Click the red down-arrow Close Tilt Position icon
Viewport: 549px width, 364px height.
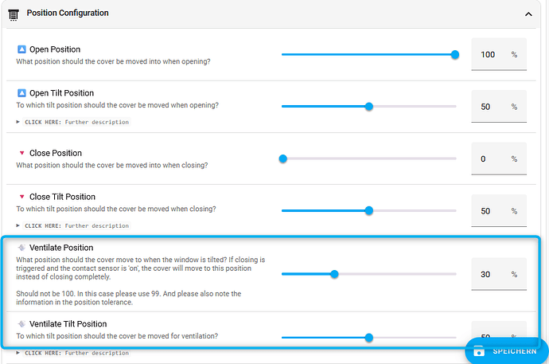(x=21, y=197)
